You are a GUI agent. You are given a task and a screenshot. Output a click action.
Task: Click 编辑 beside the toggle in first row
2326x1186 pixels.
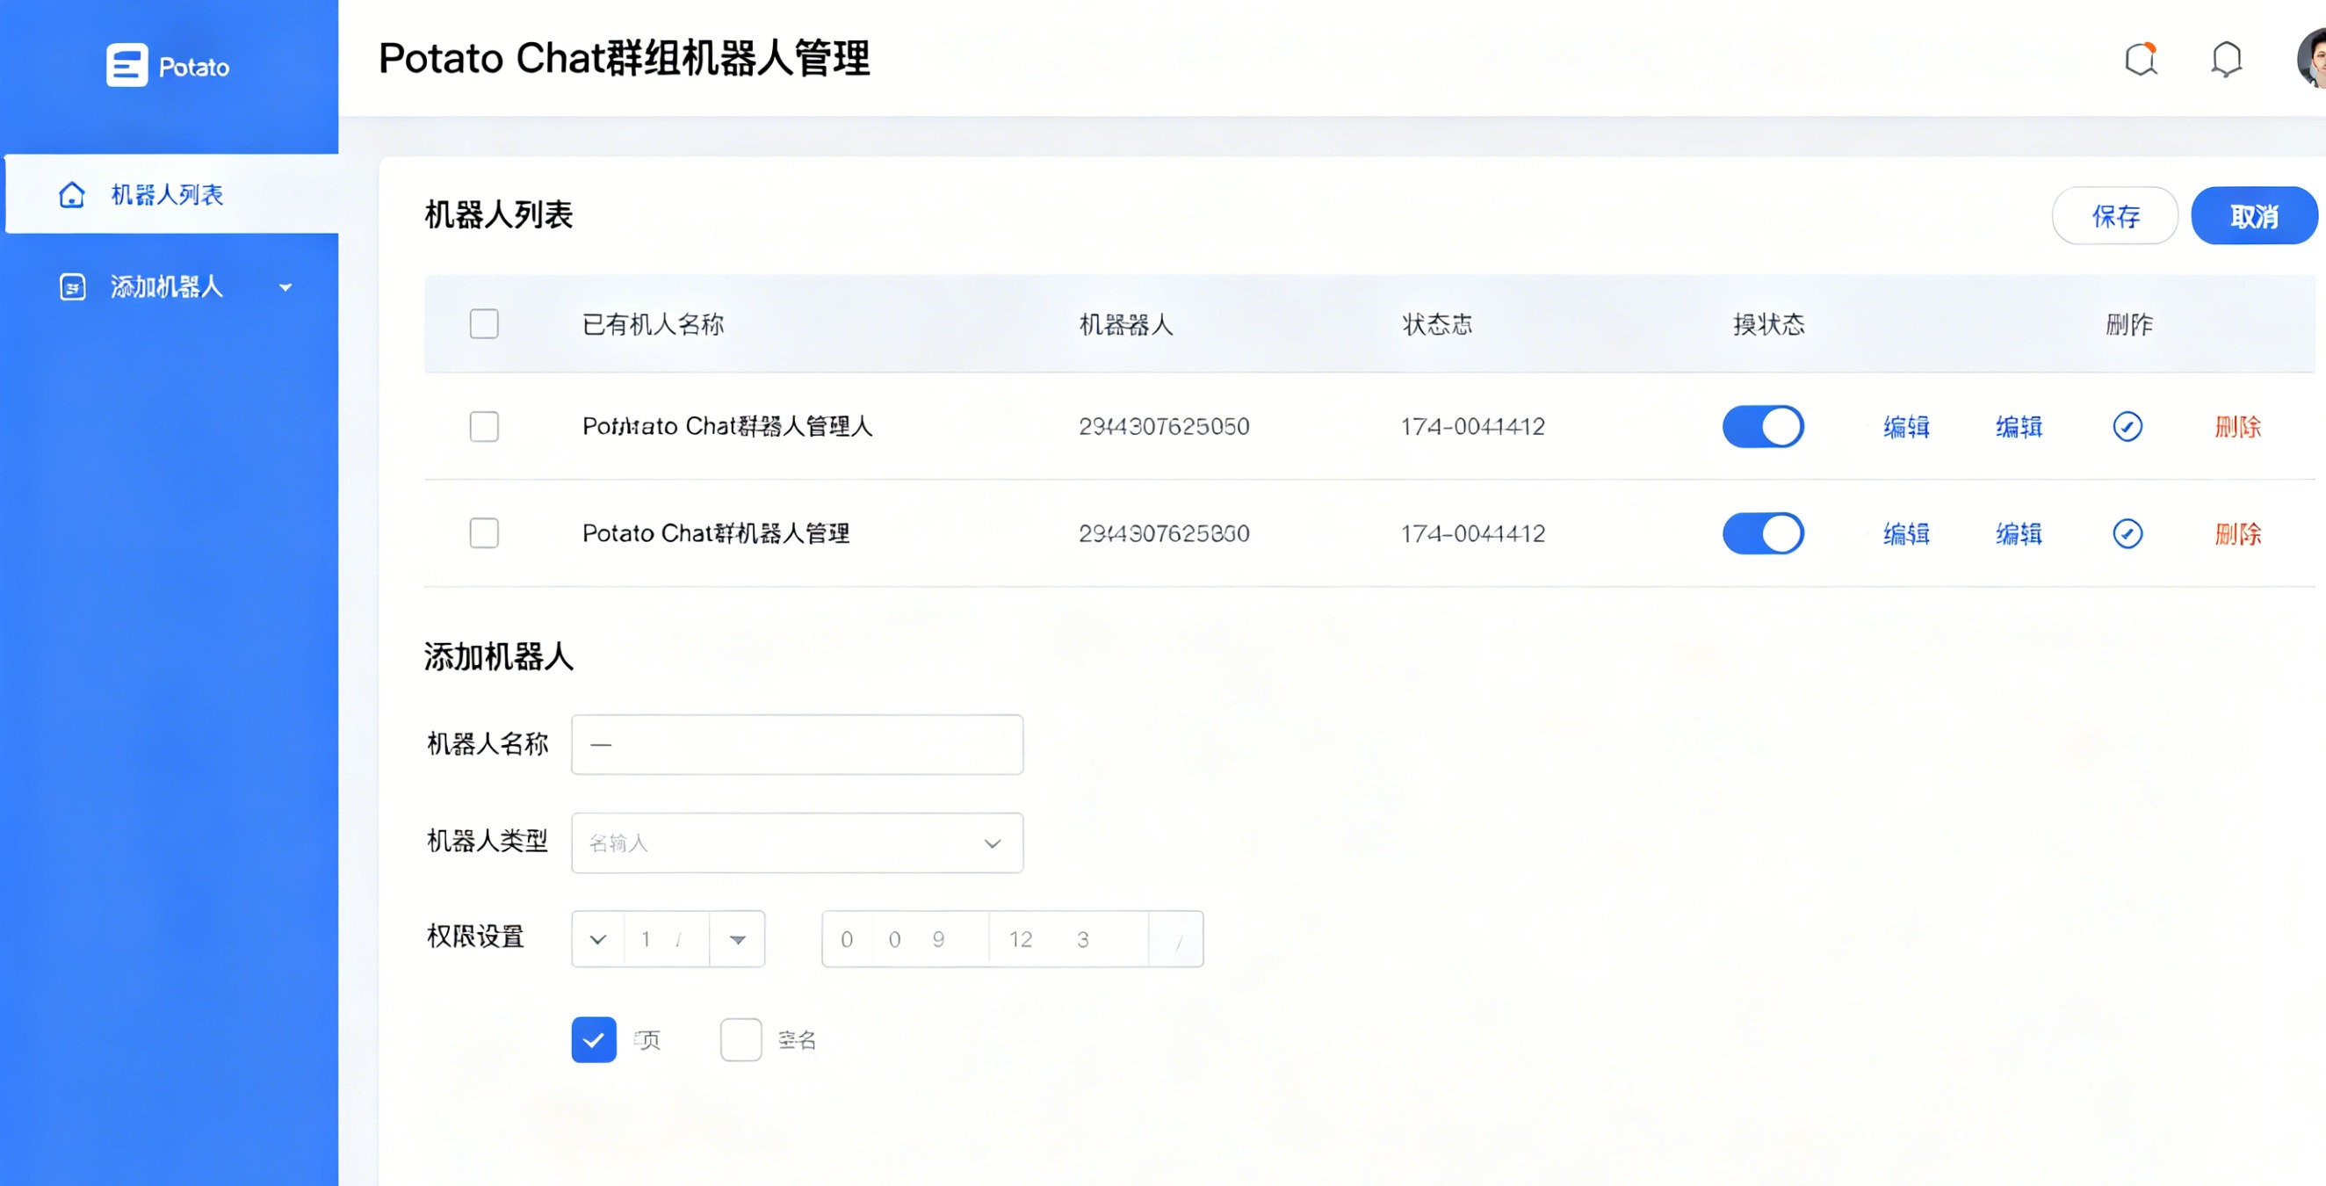click(1906, 426)
